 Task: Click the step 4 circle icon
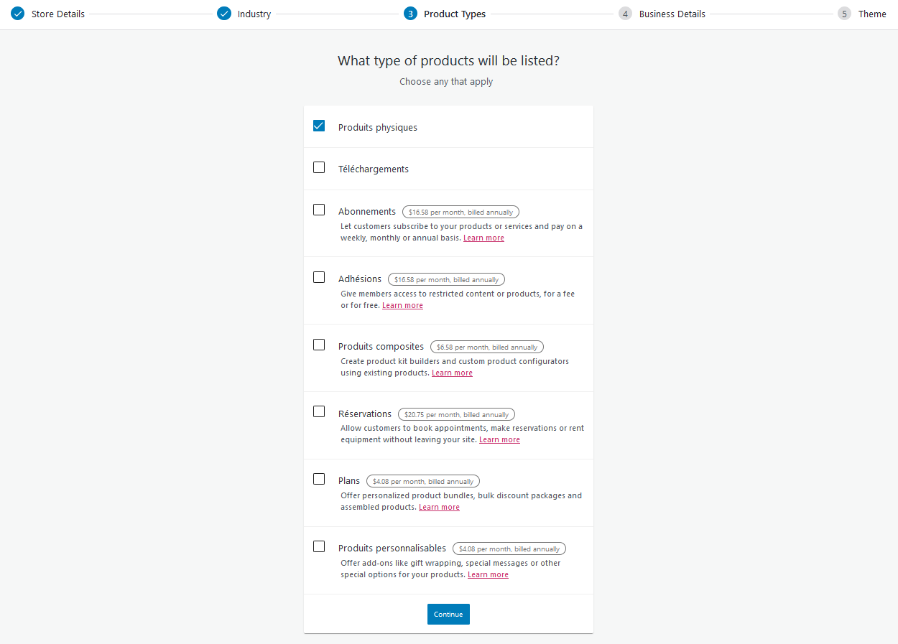pyautogui.click(x=625, y=13)
